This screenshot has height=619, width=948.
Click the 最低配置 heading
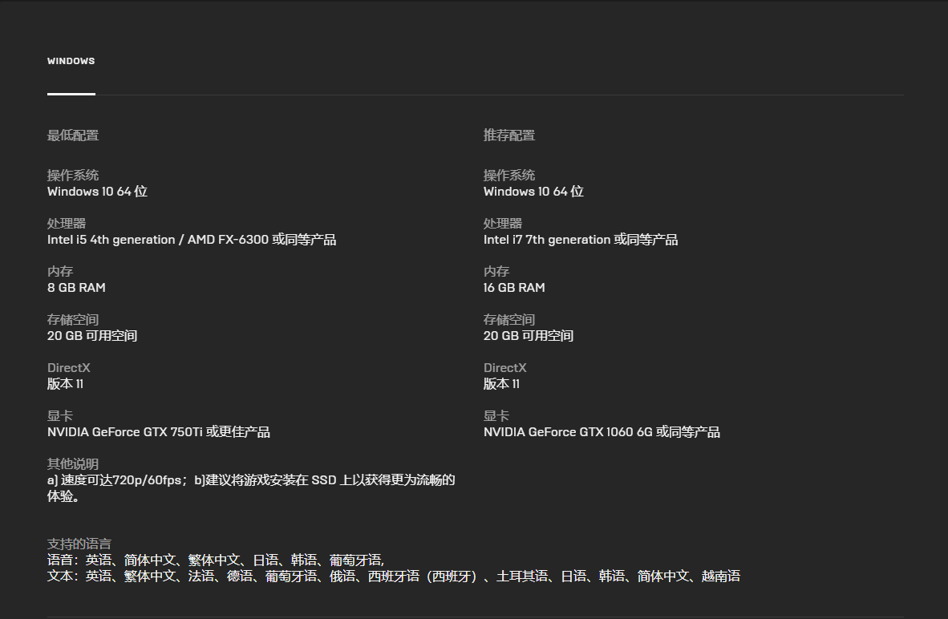tap(73, 136)
